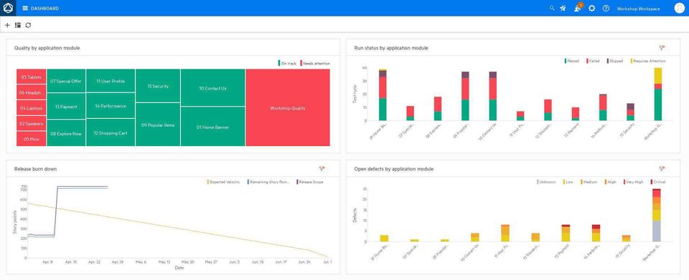Toggle the Expected Velocity legend entry
The height and width of the screenshot is (280, 689).
coord(223,181)
